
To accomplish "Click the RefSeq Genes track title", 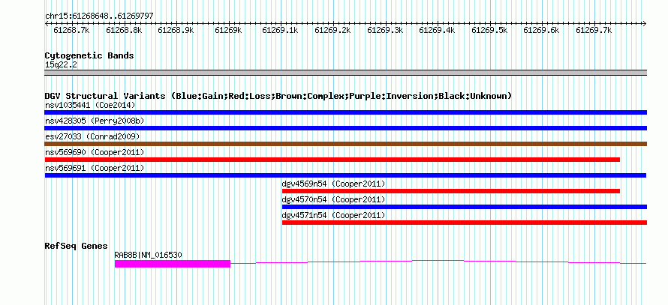I will coord(77,246).
